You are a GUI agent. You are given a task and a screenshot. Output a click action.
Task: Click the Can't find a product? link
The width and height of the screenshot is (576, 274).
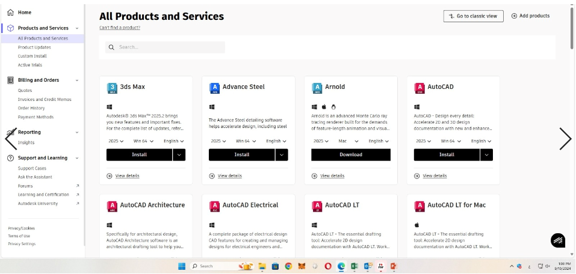click(120, 28)
